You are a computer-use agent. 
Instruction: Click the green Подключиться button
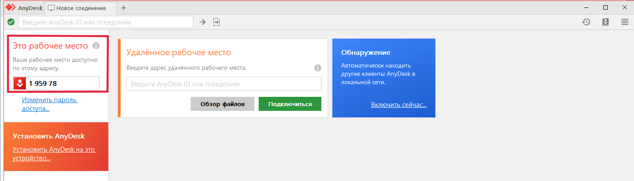[290, 104]
